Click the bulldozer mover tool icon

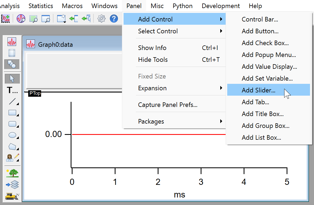click(12, 196)
